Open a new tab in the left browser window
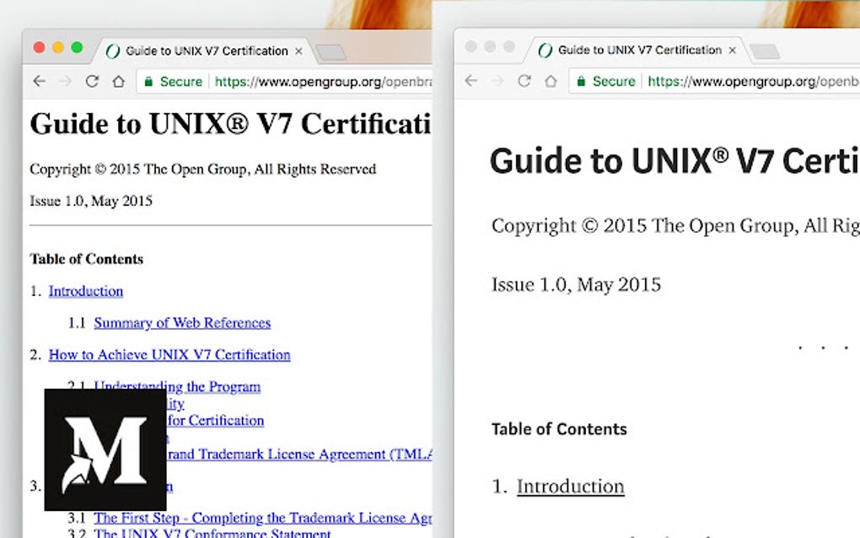The image size is (860, 538). (x=331, y=52)
